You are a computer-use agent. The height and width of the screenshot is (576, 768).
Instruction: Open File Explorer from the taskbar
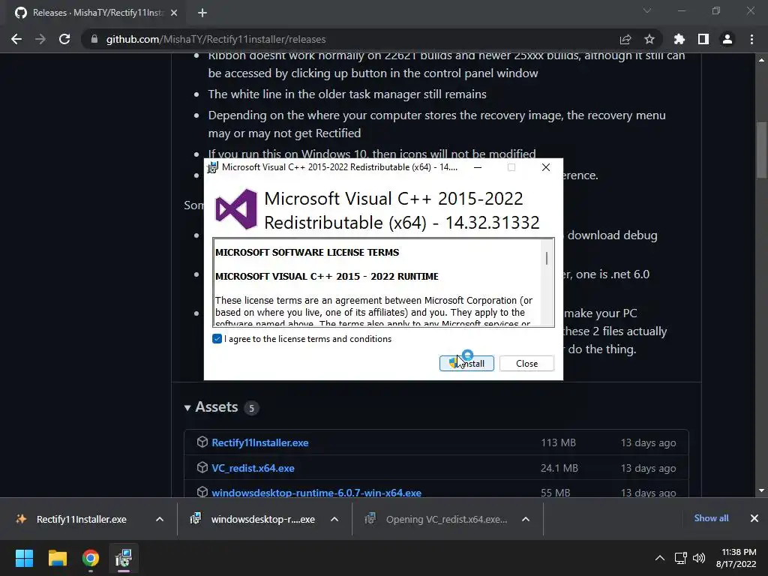pyautogui.click(x=57, y=558)
